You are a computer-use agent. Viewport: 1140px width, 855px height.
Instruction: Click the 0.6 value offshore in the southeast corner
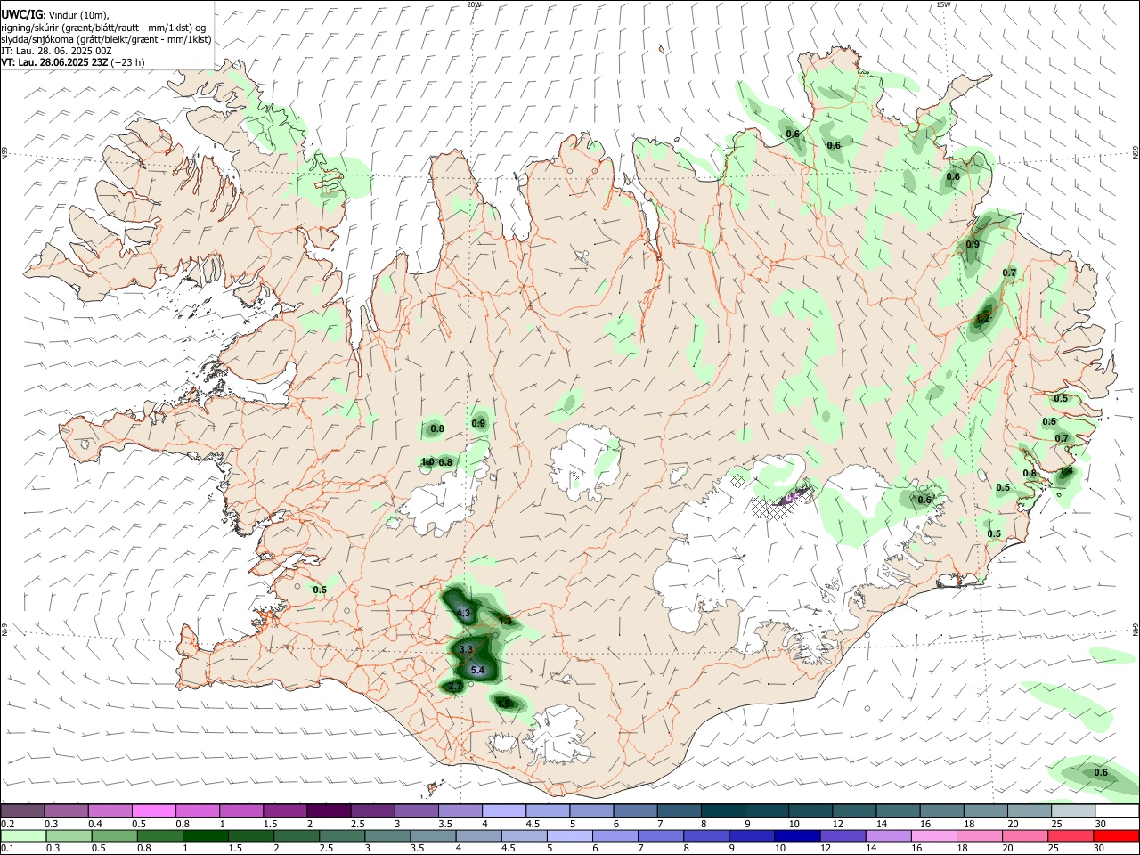coord(1101,772)
